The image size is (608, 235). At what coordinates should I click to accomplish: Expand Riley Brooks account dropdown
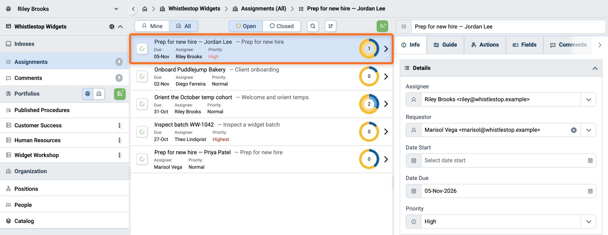pyautogui.click(x=117, y=9)
